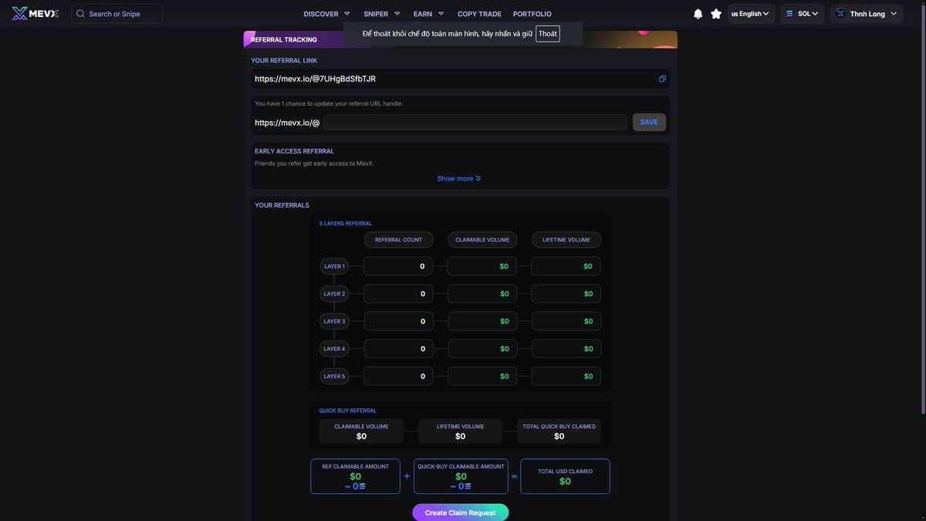Click the EARLY ACCESS REFERRAL heading

coord(295,151)
